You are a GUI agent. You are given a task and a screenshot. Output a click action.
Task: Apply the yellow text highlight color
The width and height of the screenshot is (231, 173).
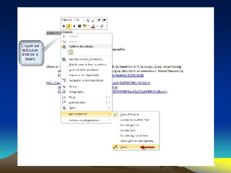pyautogui.click(x=85, y=26)
